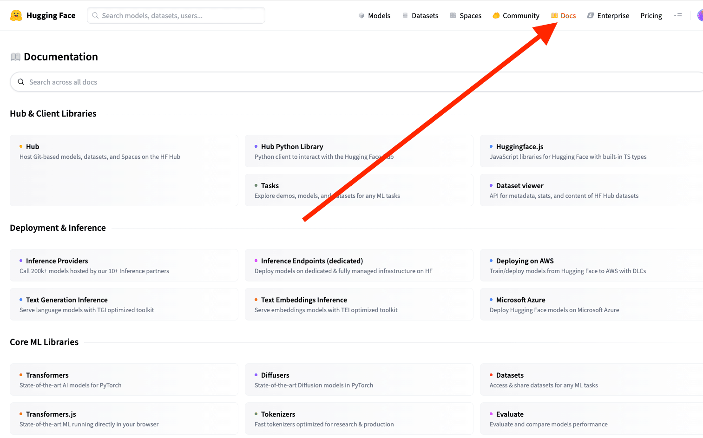703x438 pixels.
Task: Click the Hugging Face emoji logo
Action: click(16, 15)
